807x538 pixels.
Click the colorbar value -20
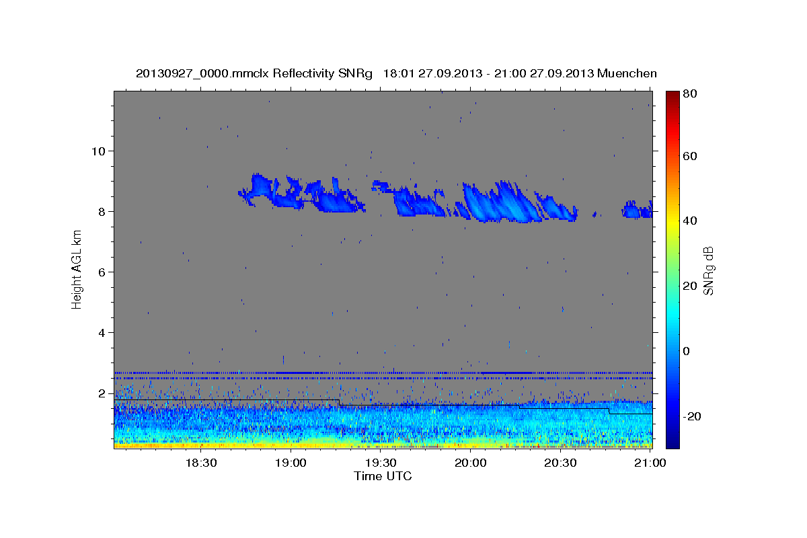click(692, 416)
